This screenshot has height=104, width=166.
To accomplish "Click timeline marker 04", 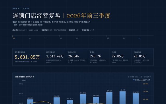I will pyautogui.click(x=61, y=38).
